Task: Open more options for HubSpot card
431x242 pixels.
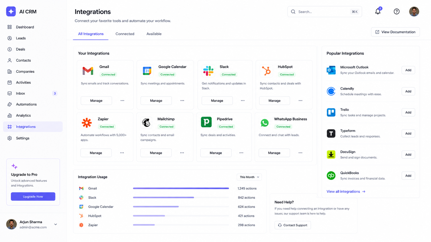Action: coord(300,101)
